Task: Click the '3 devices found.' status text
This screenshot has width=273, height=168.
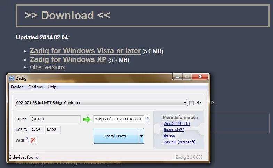Action: pyautogui.click(x=24, y=157)
